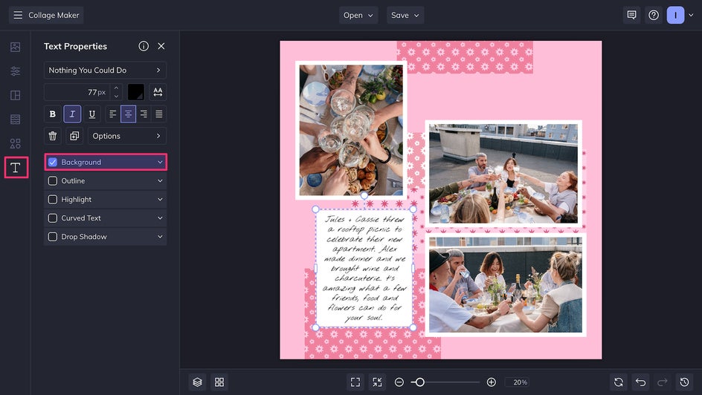Open the Layers panel icon
The height and width of the screenshot is (395, 702).
pyautogui.click(x=198, y=382)
